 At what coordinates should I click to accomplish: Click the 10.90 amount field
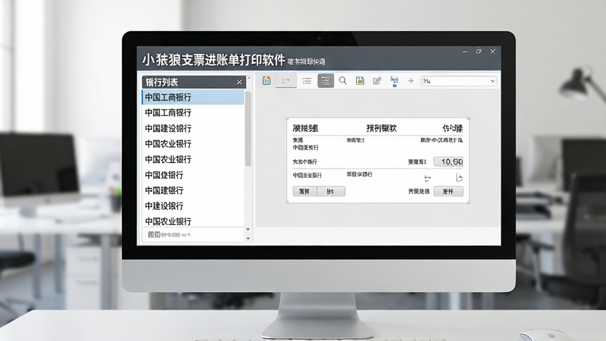[x=449, y=162]
